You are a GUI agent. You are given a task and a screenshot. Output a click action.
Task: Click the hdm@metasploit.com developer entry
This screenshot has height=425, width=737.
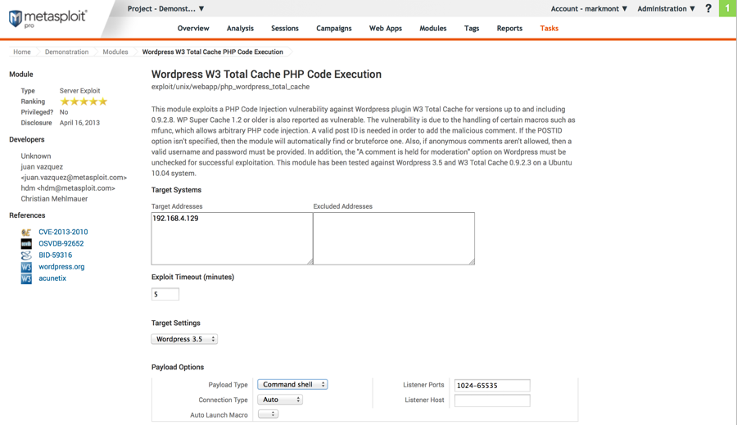[68, 188]
